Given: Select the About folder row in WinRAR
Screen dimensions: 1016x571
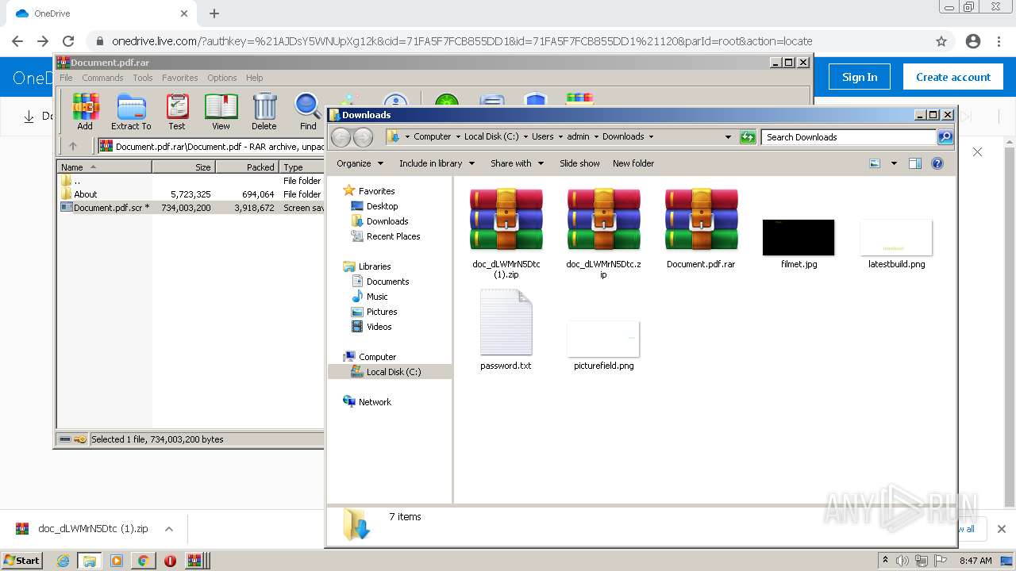Looking at the screenshot, I should tap(190, 194).
